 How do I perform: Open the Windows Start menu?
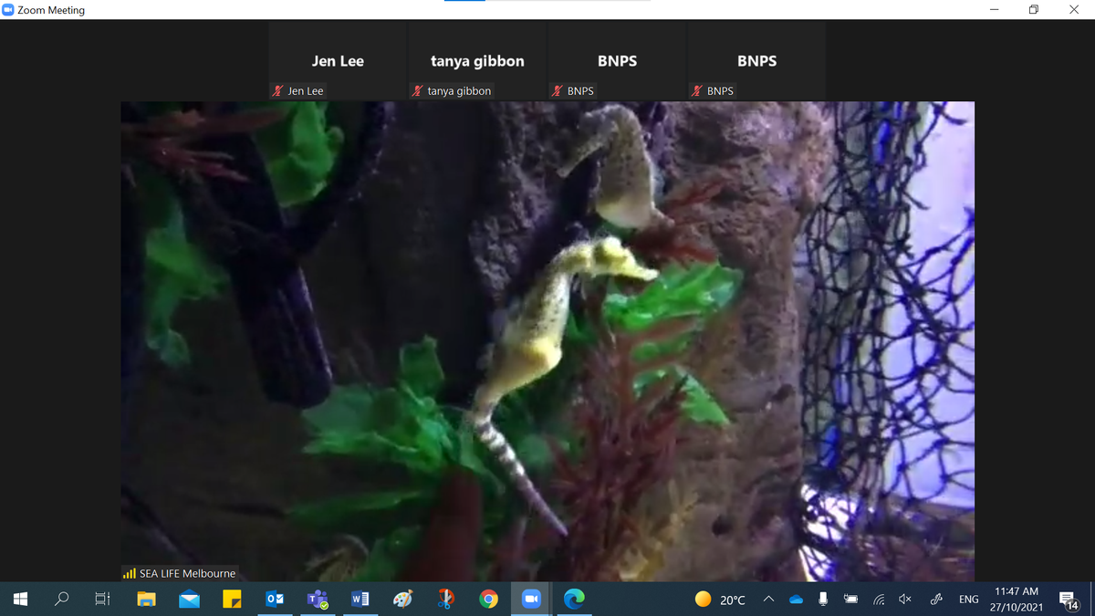(21, 599)
